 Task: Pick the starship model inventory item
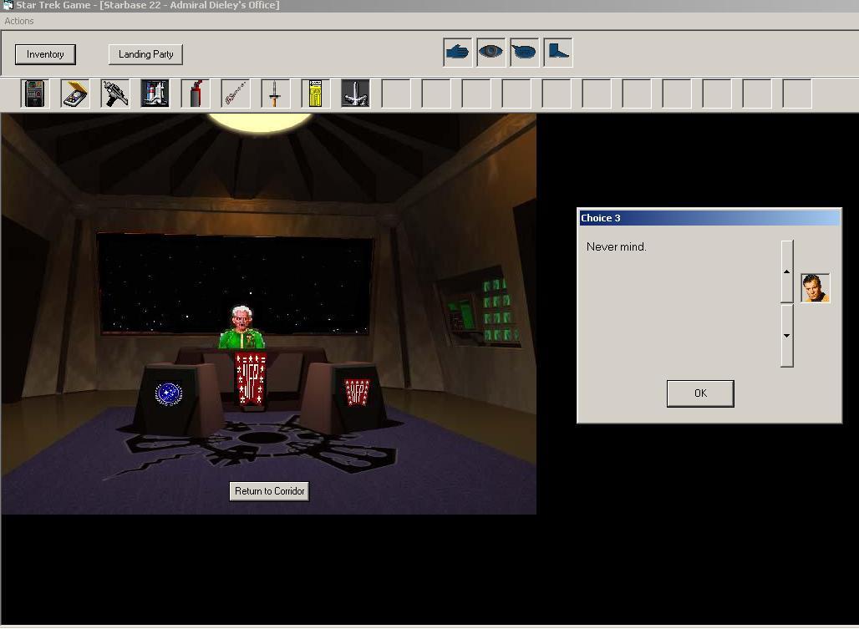(355, 94)
